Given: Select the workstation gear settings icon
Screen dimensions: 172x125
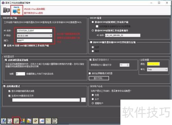Looking at the screenshot, I should click(x=6, y=10).
